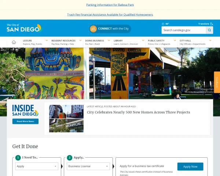Open the City Hall menu

(195, 42)
